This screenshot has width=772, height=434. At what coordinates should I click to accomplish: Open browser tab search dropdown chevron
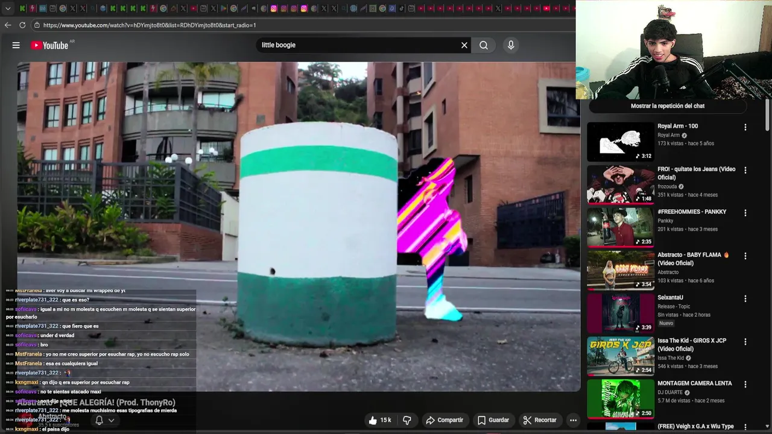pyautogui.click(x=8, y=8)
